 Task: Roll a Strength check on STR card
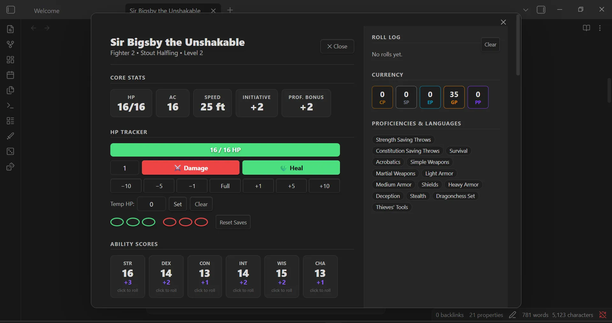[x=128, y=277]
